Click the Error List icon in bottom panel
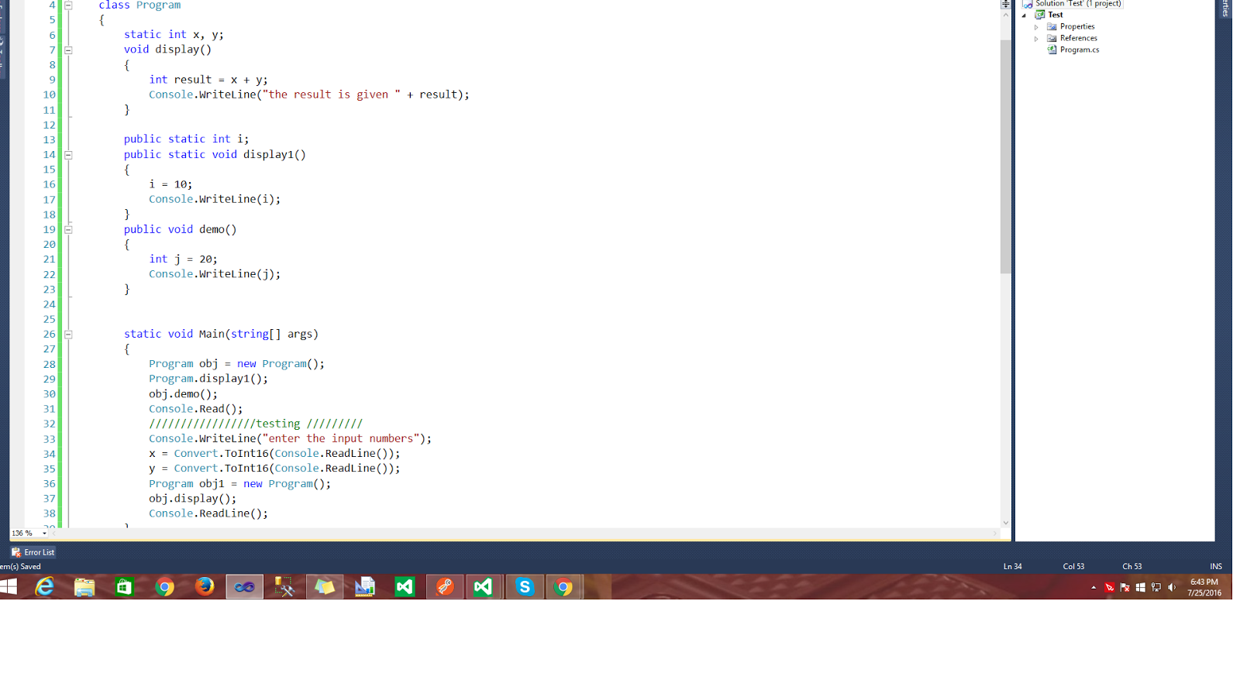 (17, 551)
